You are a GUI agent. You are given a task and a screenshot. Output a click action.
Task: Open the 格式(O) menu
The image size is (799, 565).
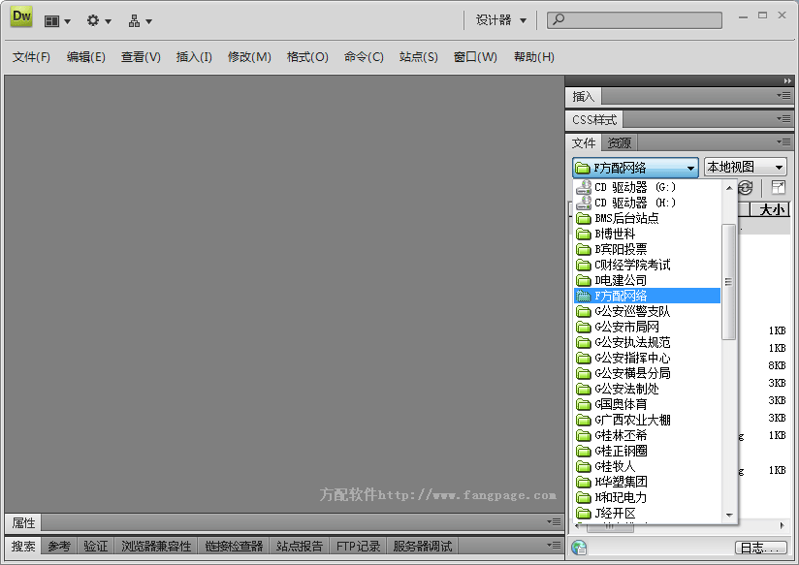(x=307, y=57)
